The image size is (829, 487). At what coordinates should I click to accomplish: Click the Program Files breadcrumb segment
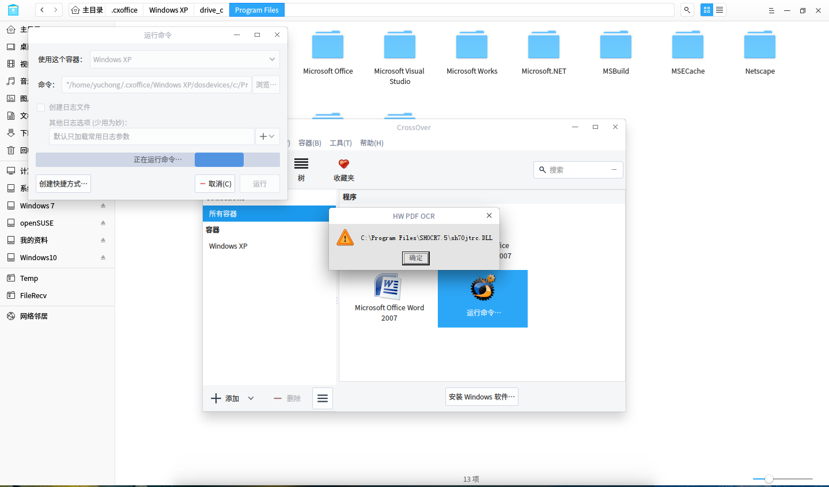257,10
